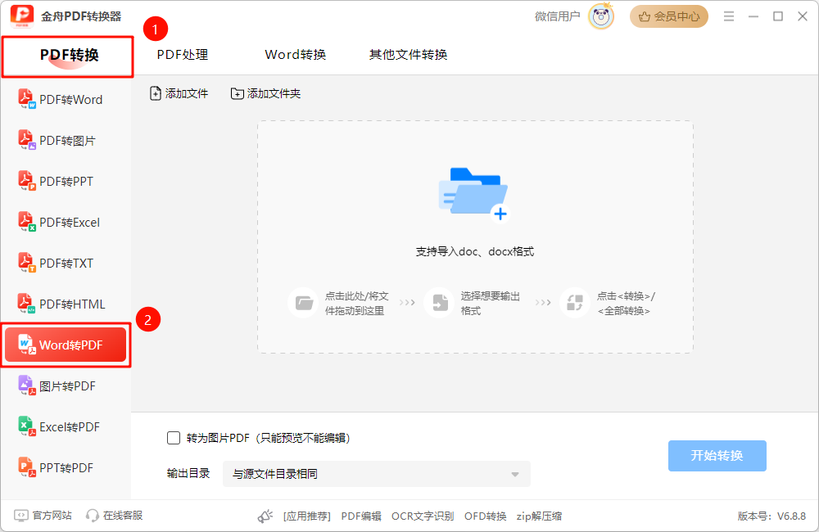Open the OFD转换 link
Viewport: 819px width, 532px height.
(x=485, y=516)
